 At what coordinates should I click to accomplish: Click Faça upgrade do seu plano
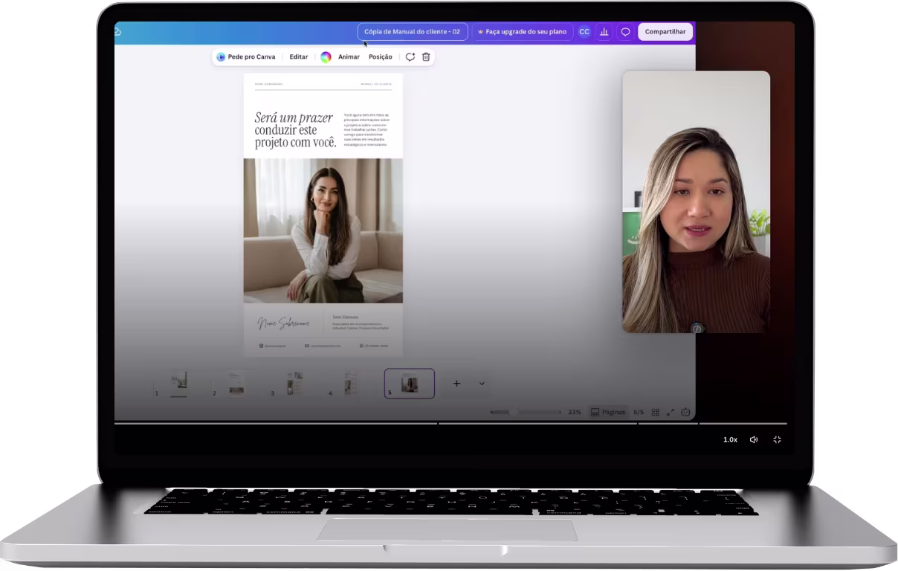[523, 32]
